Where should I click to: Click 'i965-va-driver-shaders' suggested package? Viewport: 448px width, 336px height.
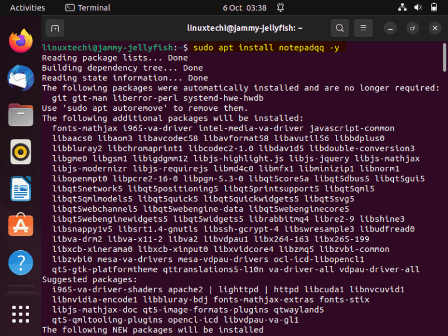point(107,289)
